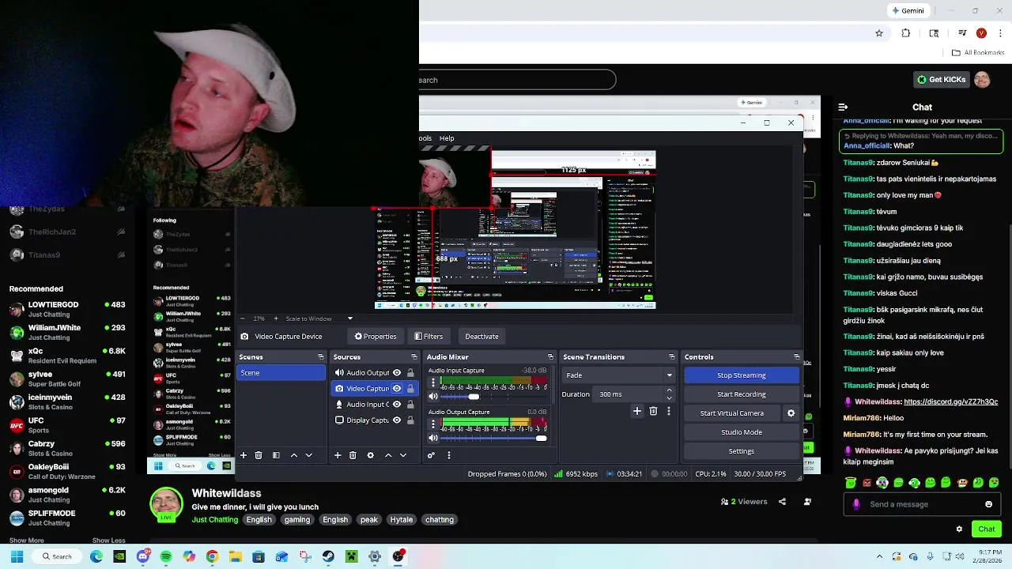The width and height of the screenshot is (1012, 569).
Task: Open Audio Input Capture options dots
Action: (x=432, y=383)
